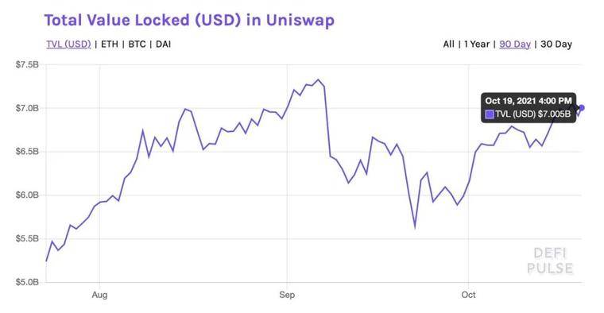
Task: Click the $7.0B y-axis label
Action: [x=27, y=108]
